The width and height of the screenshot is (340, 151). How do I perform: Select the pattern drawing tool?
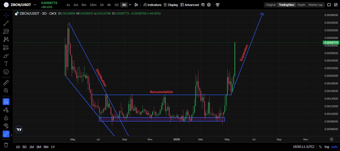[x=6, y=39]
